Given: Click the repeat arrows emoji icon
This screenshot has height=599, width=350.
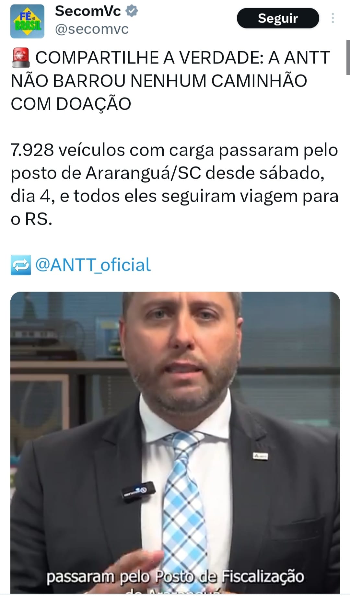Looking at the screenshot, I should coord(21,265).
